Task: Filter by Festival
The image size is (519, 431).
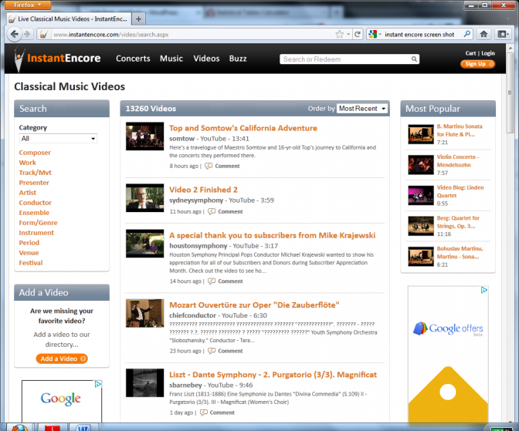Action: point(31,263)
